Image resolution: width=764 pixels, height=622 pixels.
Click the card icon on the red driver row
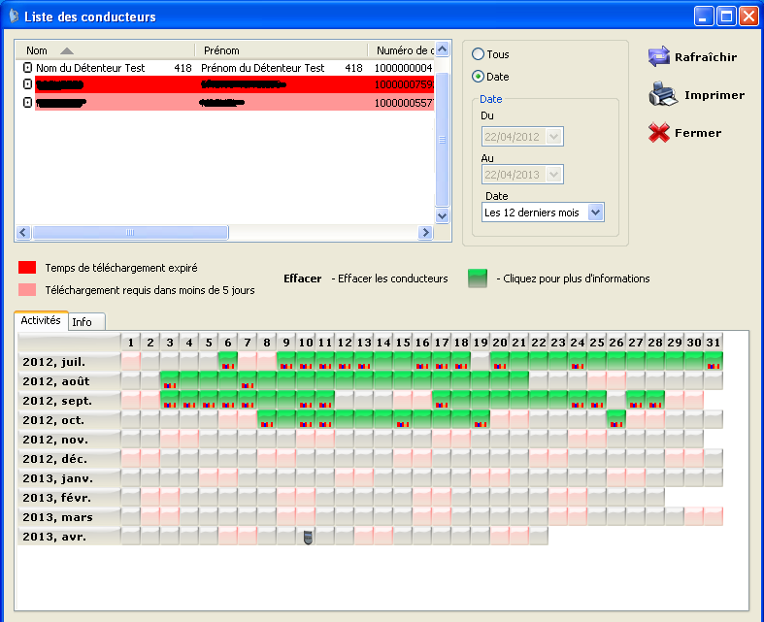click(27, 84)
